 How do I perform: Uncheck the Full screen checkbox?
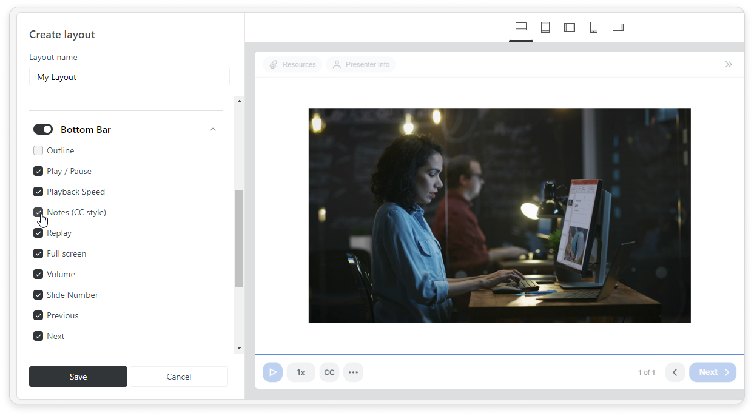[38, 253]
